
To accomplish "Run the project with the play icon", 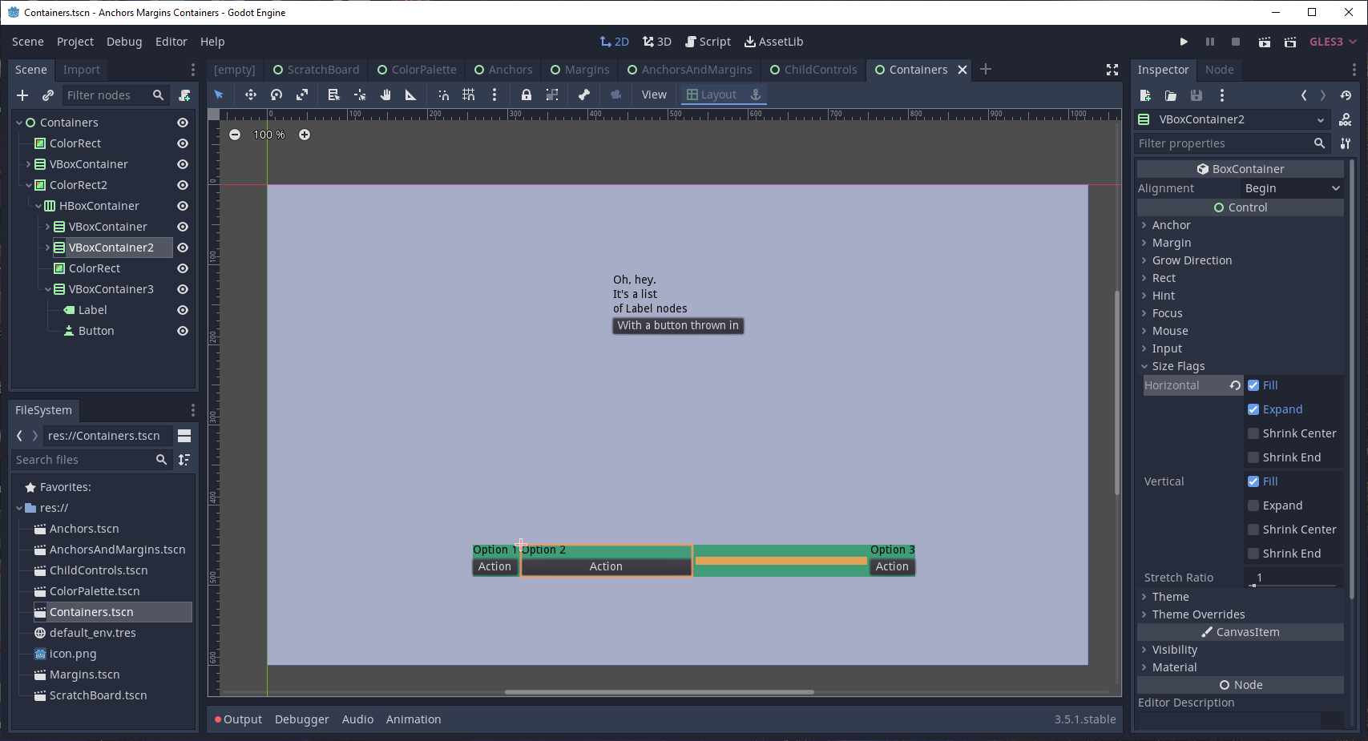I will click(1184, 41).
